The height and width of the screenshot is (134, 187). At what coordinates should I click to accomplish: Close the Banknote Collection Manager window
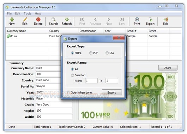click(176, 6)
